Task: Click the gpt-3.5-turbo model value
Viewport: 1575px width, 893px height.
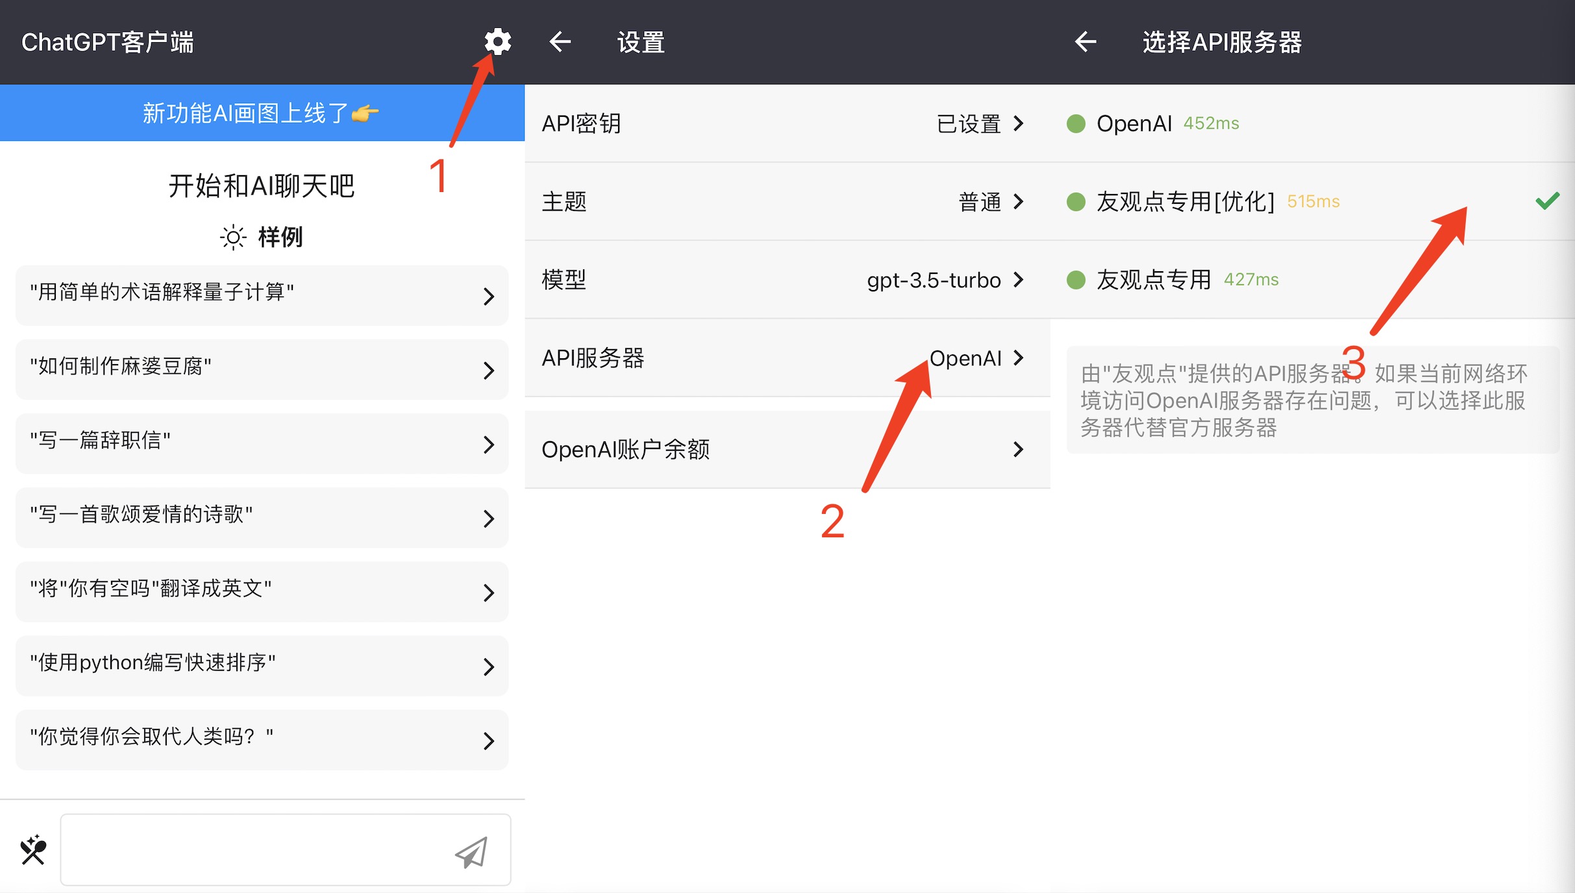Action: [x=934, y=280]
